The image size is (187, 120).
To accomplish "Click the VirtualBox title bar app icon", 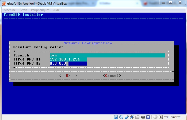I will coord(4,4).
